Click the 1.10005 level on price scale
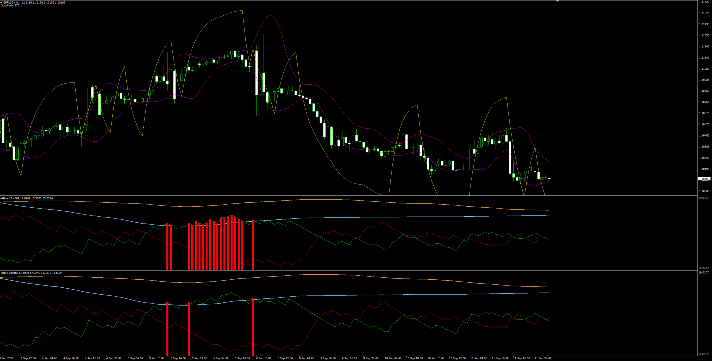 704,191
